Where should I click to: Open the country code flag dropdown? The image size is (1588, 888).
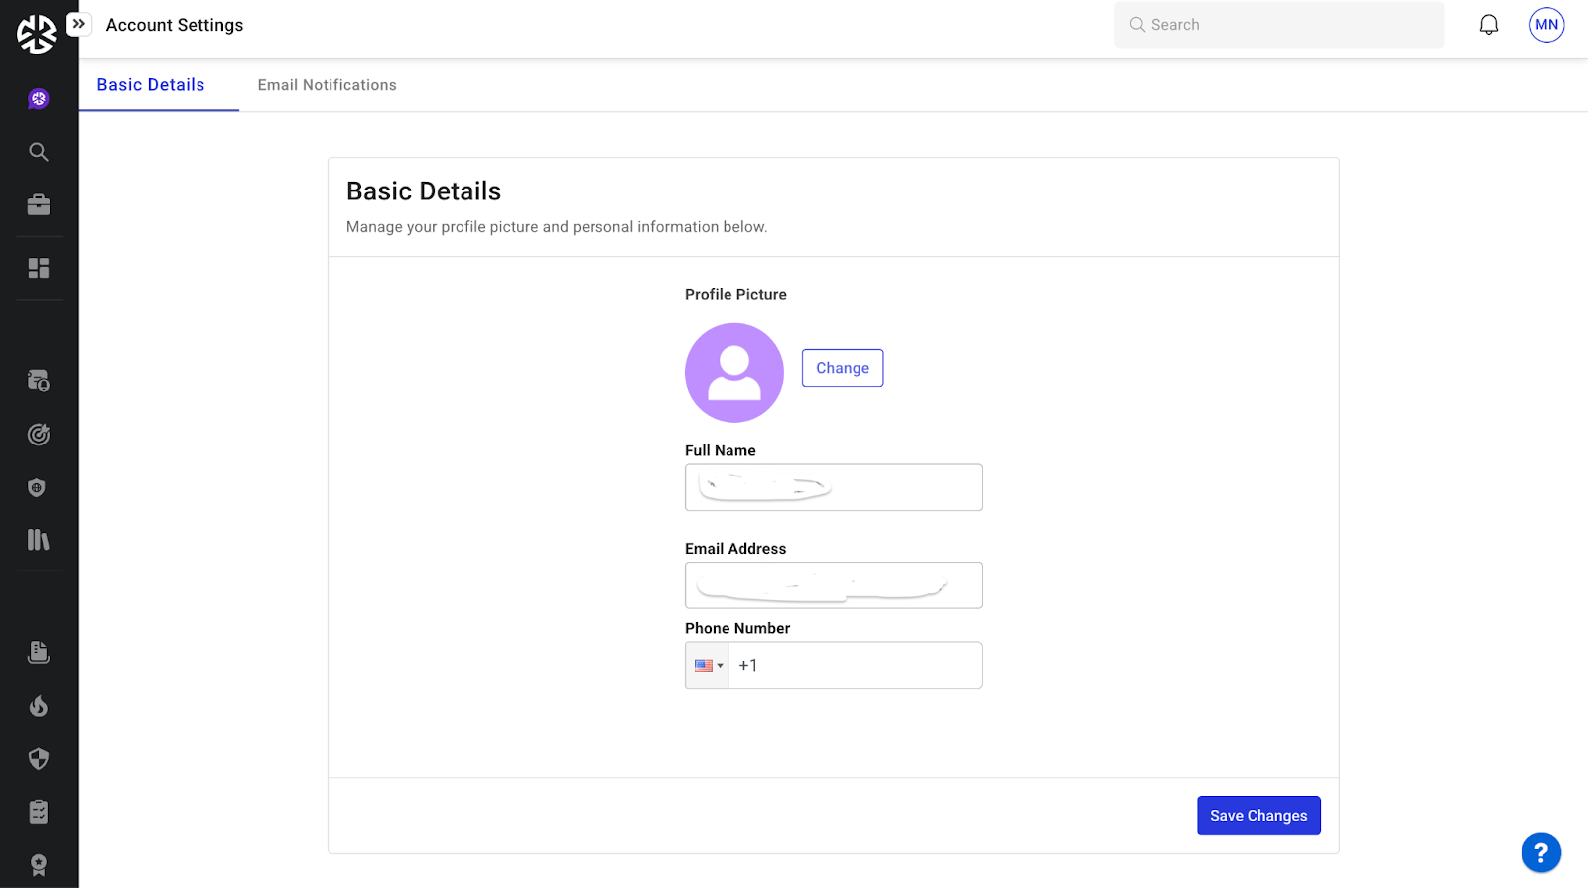(708, 666)
